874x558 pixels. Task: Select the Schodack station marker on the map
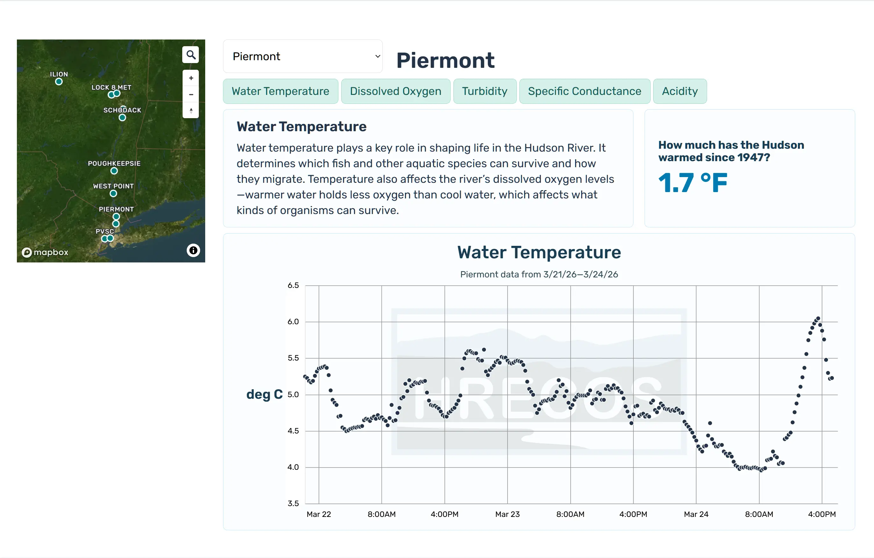(122, 118)
